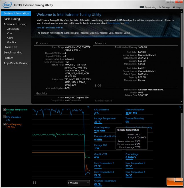Viewport: 184px width, 188px height.
Task: Click the Memory Utilization 1819 MB monitor
Action: (139, 111)
